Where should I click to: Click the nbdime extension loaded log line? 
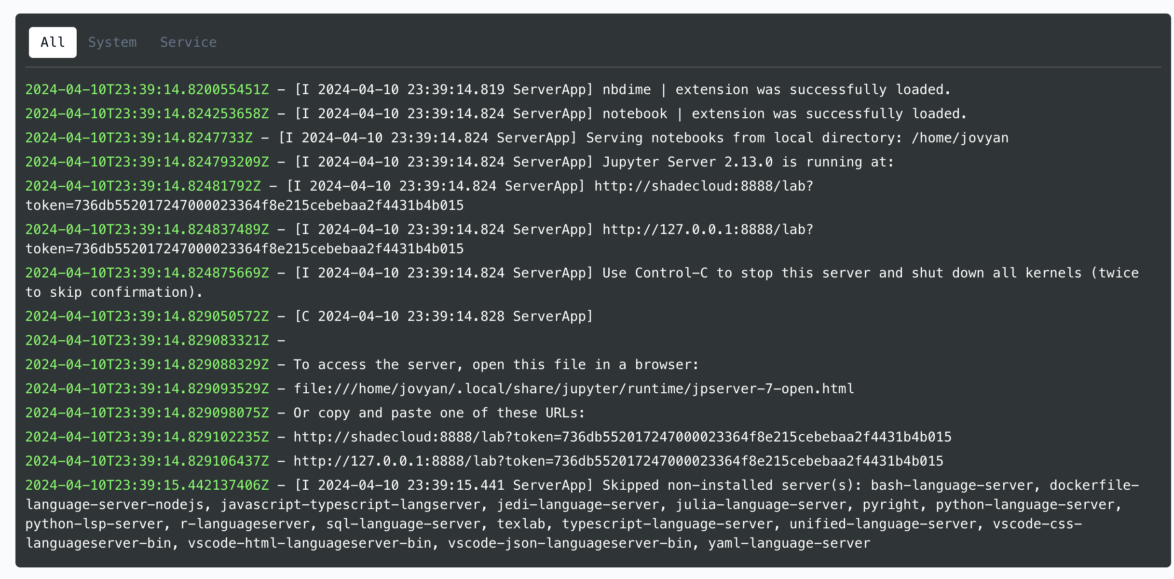coord(488,90)
